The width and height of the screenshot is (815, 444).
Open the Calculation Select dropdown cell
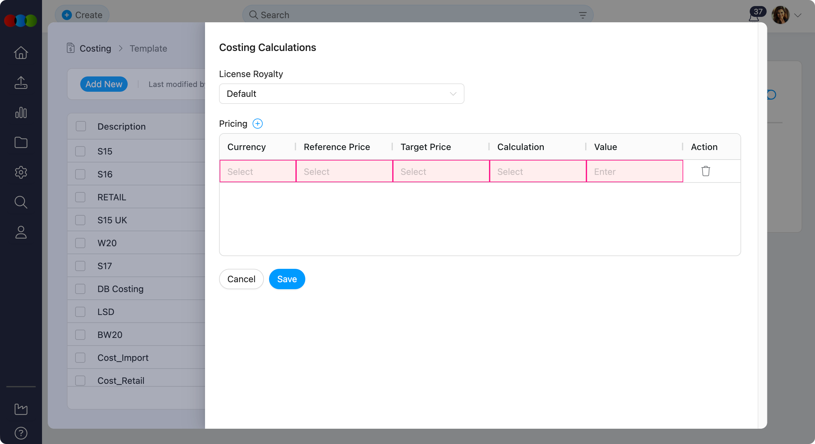[538, 171]
